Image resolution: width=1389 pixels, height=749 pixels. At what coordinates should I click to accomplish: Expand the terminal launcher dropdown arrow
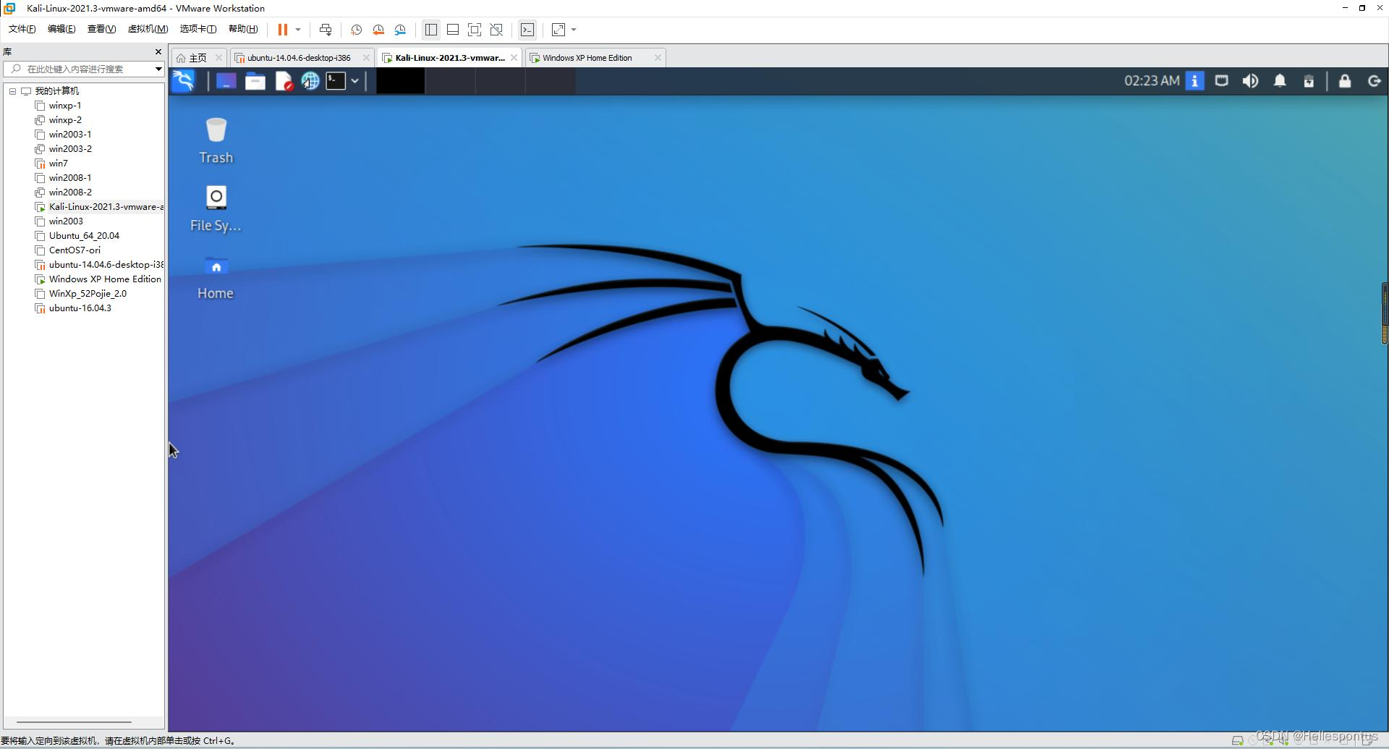point(355,81)
